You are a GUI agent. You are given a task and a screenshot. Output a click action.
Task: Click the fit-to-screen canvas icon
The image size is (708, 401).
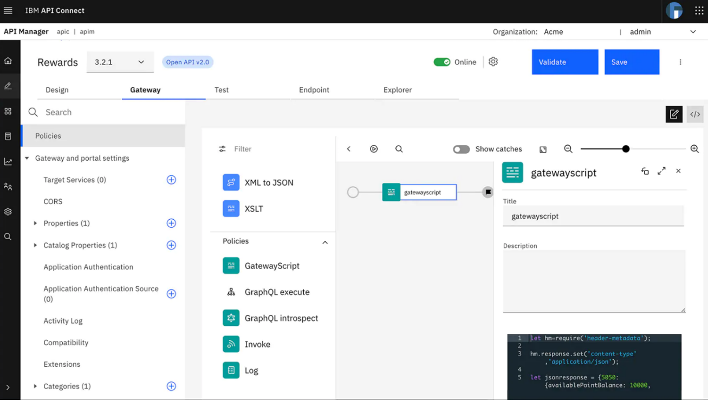(x=543, y=149)
